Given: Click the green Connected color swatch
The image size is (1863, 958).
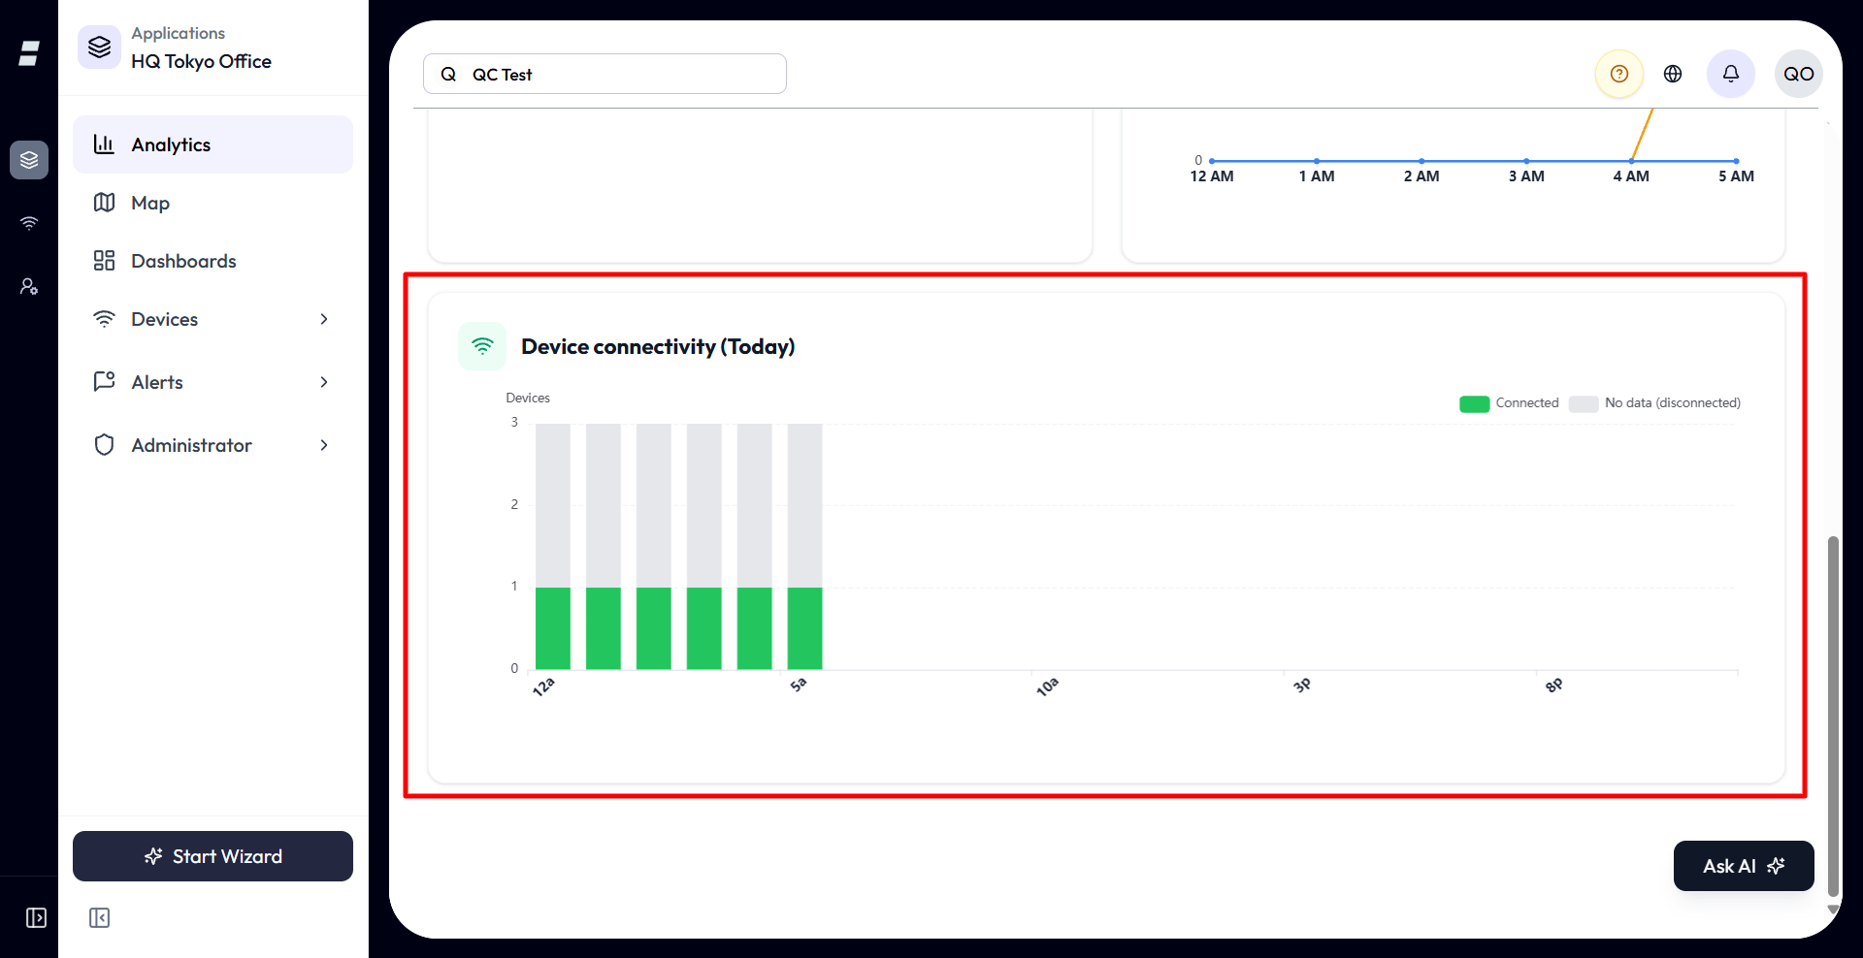Looking at the screenshot, I should [x=1474, y=404].
